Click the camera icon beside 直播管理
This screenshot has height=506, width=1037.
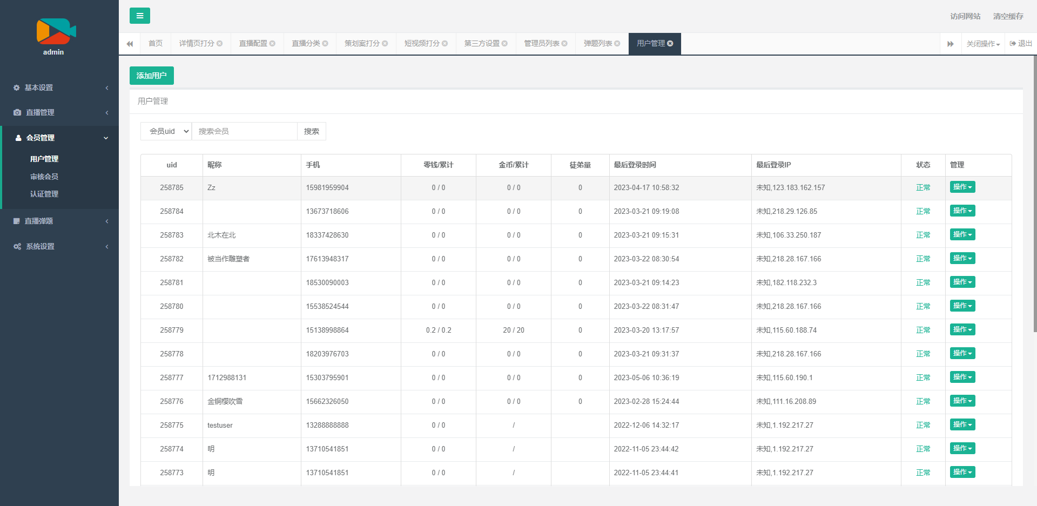click(17, 112)
